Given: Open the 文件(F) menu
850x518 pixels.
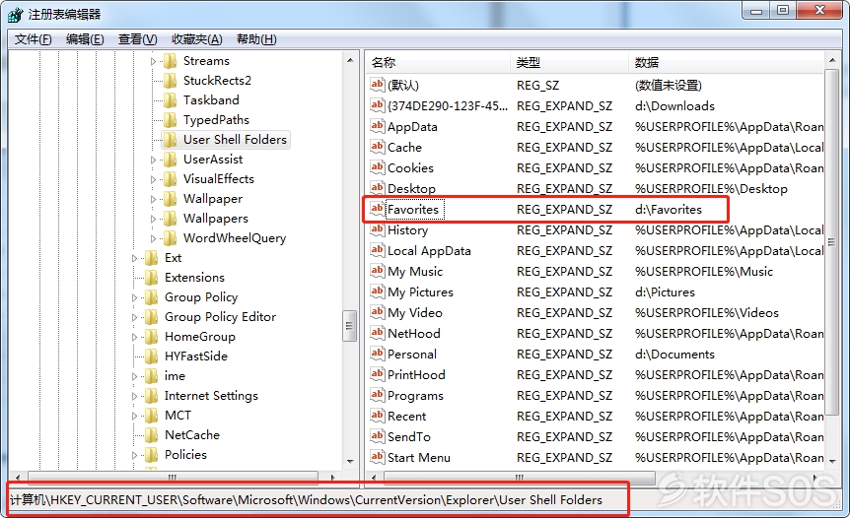Looking at the screenshot, I should coord(34,39).
